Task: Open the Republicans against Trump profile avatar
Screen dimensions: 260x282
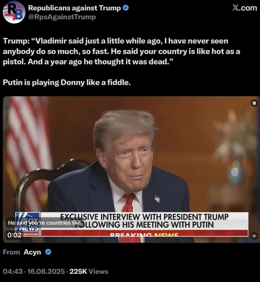Action: 14,12
